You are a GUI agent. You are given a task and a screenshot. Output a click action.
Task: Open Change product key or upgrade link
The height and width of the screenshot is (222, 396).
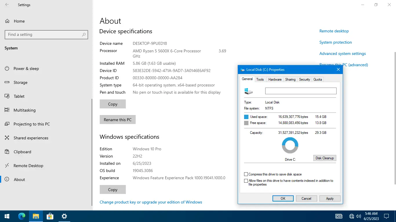pyautogui.click(x=151, y=202)
